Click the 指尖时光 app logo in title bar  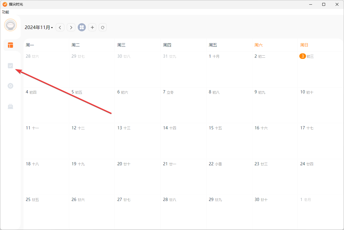[5, 4]
